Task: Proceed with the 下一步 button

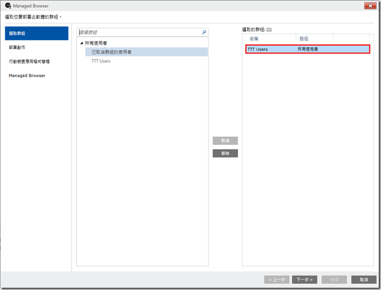Action: click(305, 279)
